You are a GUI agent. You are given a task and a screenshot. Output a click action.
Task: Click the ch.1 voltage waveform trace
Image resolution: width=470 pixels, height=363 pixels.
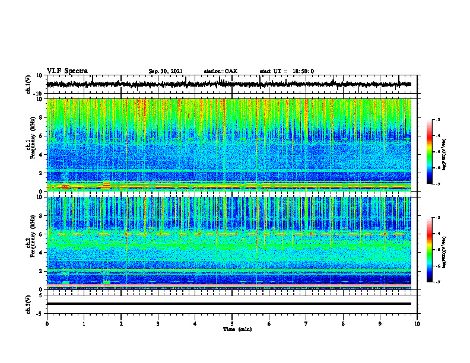pyautogui.click(x=228, y=84)
